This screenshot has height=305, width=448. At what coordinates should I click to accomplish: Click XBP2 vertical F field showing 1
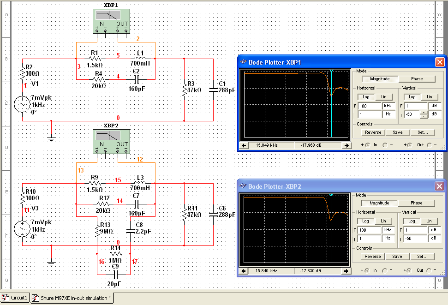click(415, 230)
